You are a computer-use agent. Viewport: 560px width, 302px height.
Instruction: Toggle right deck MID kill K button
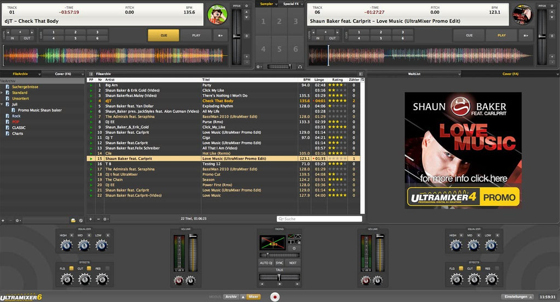pos(479,235)
